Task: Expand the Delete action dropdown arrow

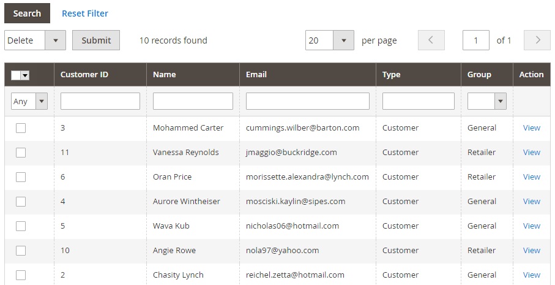Action: pos(55,40)
